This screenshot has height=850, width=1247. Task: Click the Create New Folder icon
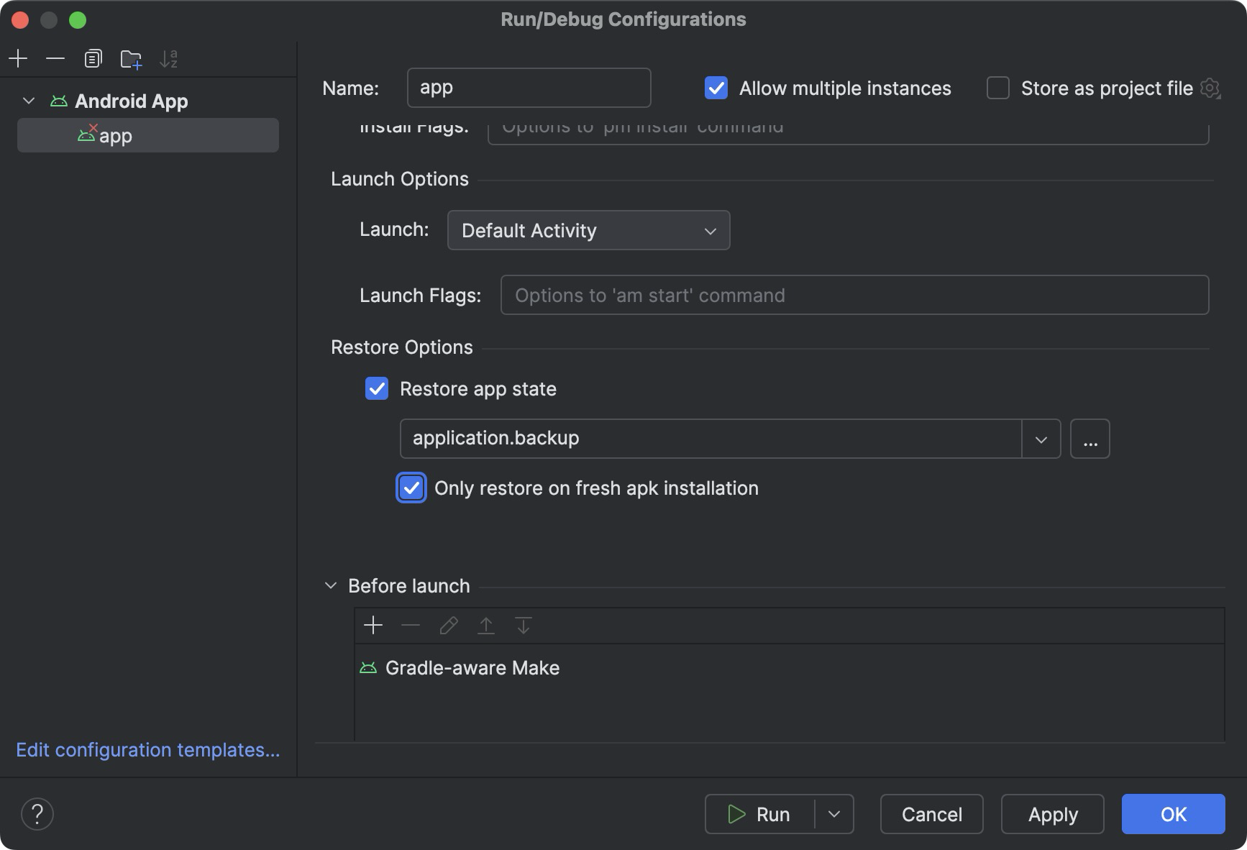coord(131,59)
